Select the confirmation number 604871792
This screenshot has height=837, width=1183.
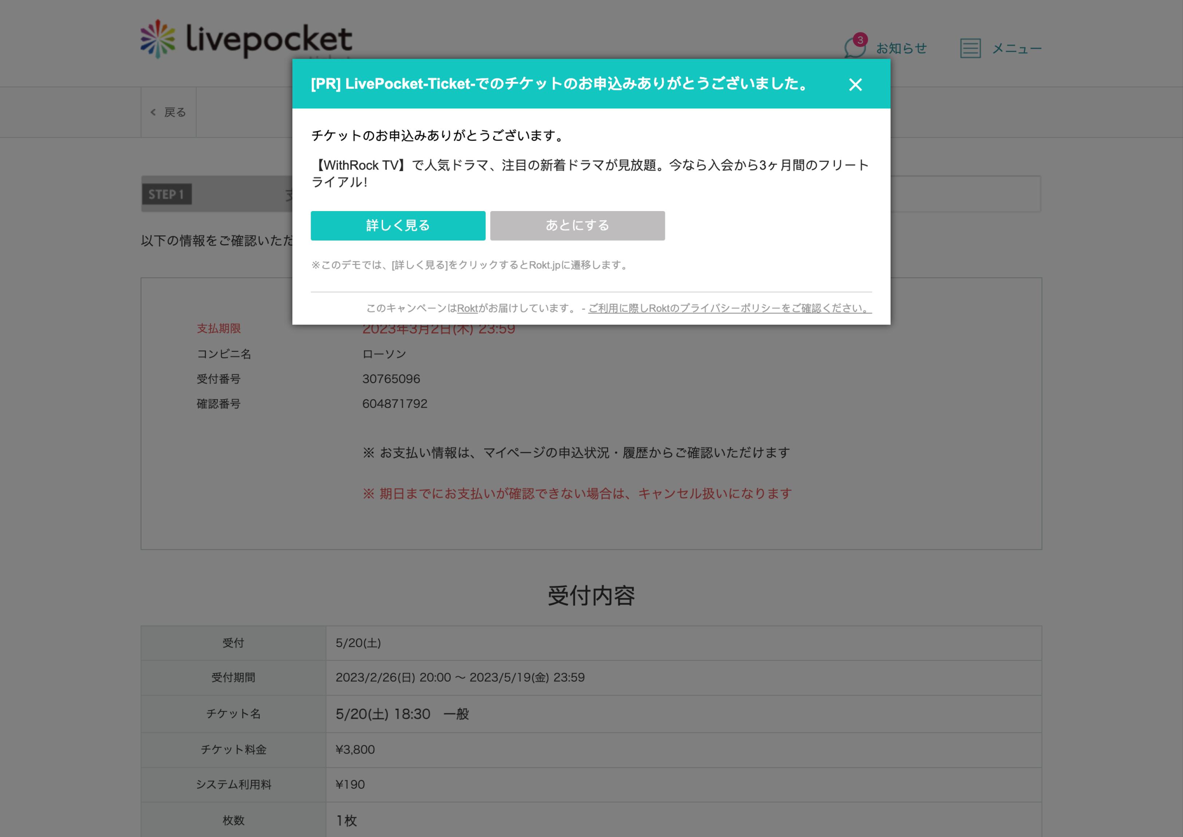(x=394, y=404)
